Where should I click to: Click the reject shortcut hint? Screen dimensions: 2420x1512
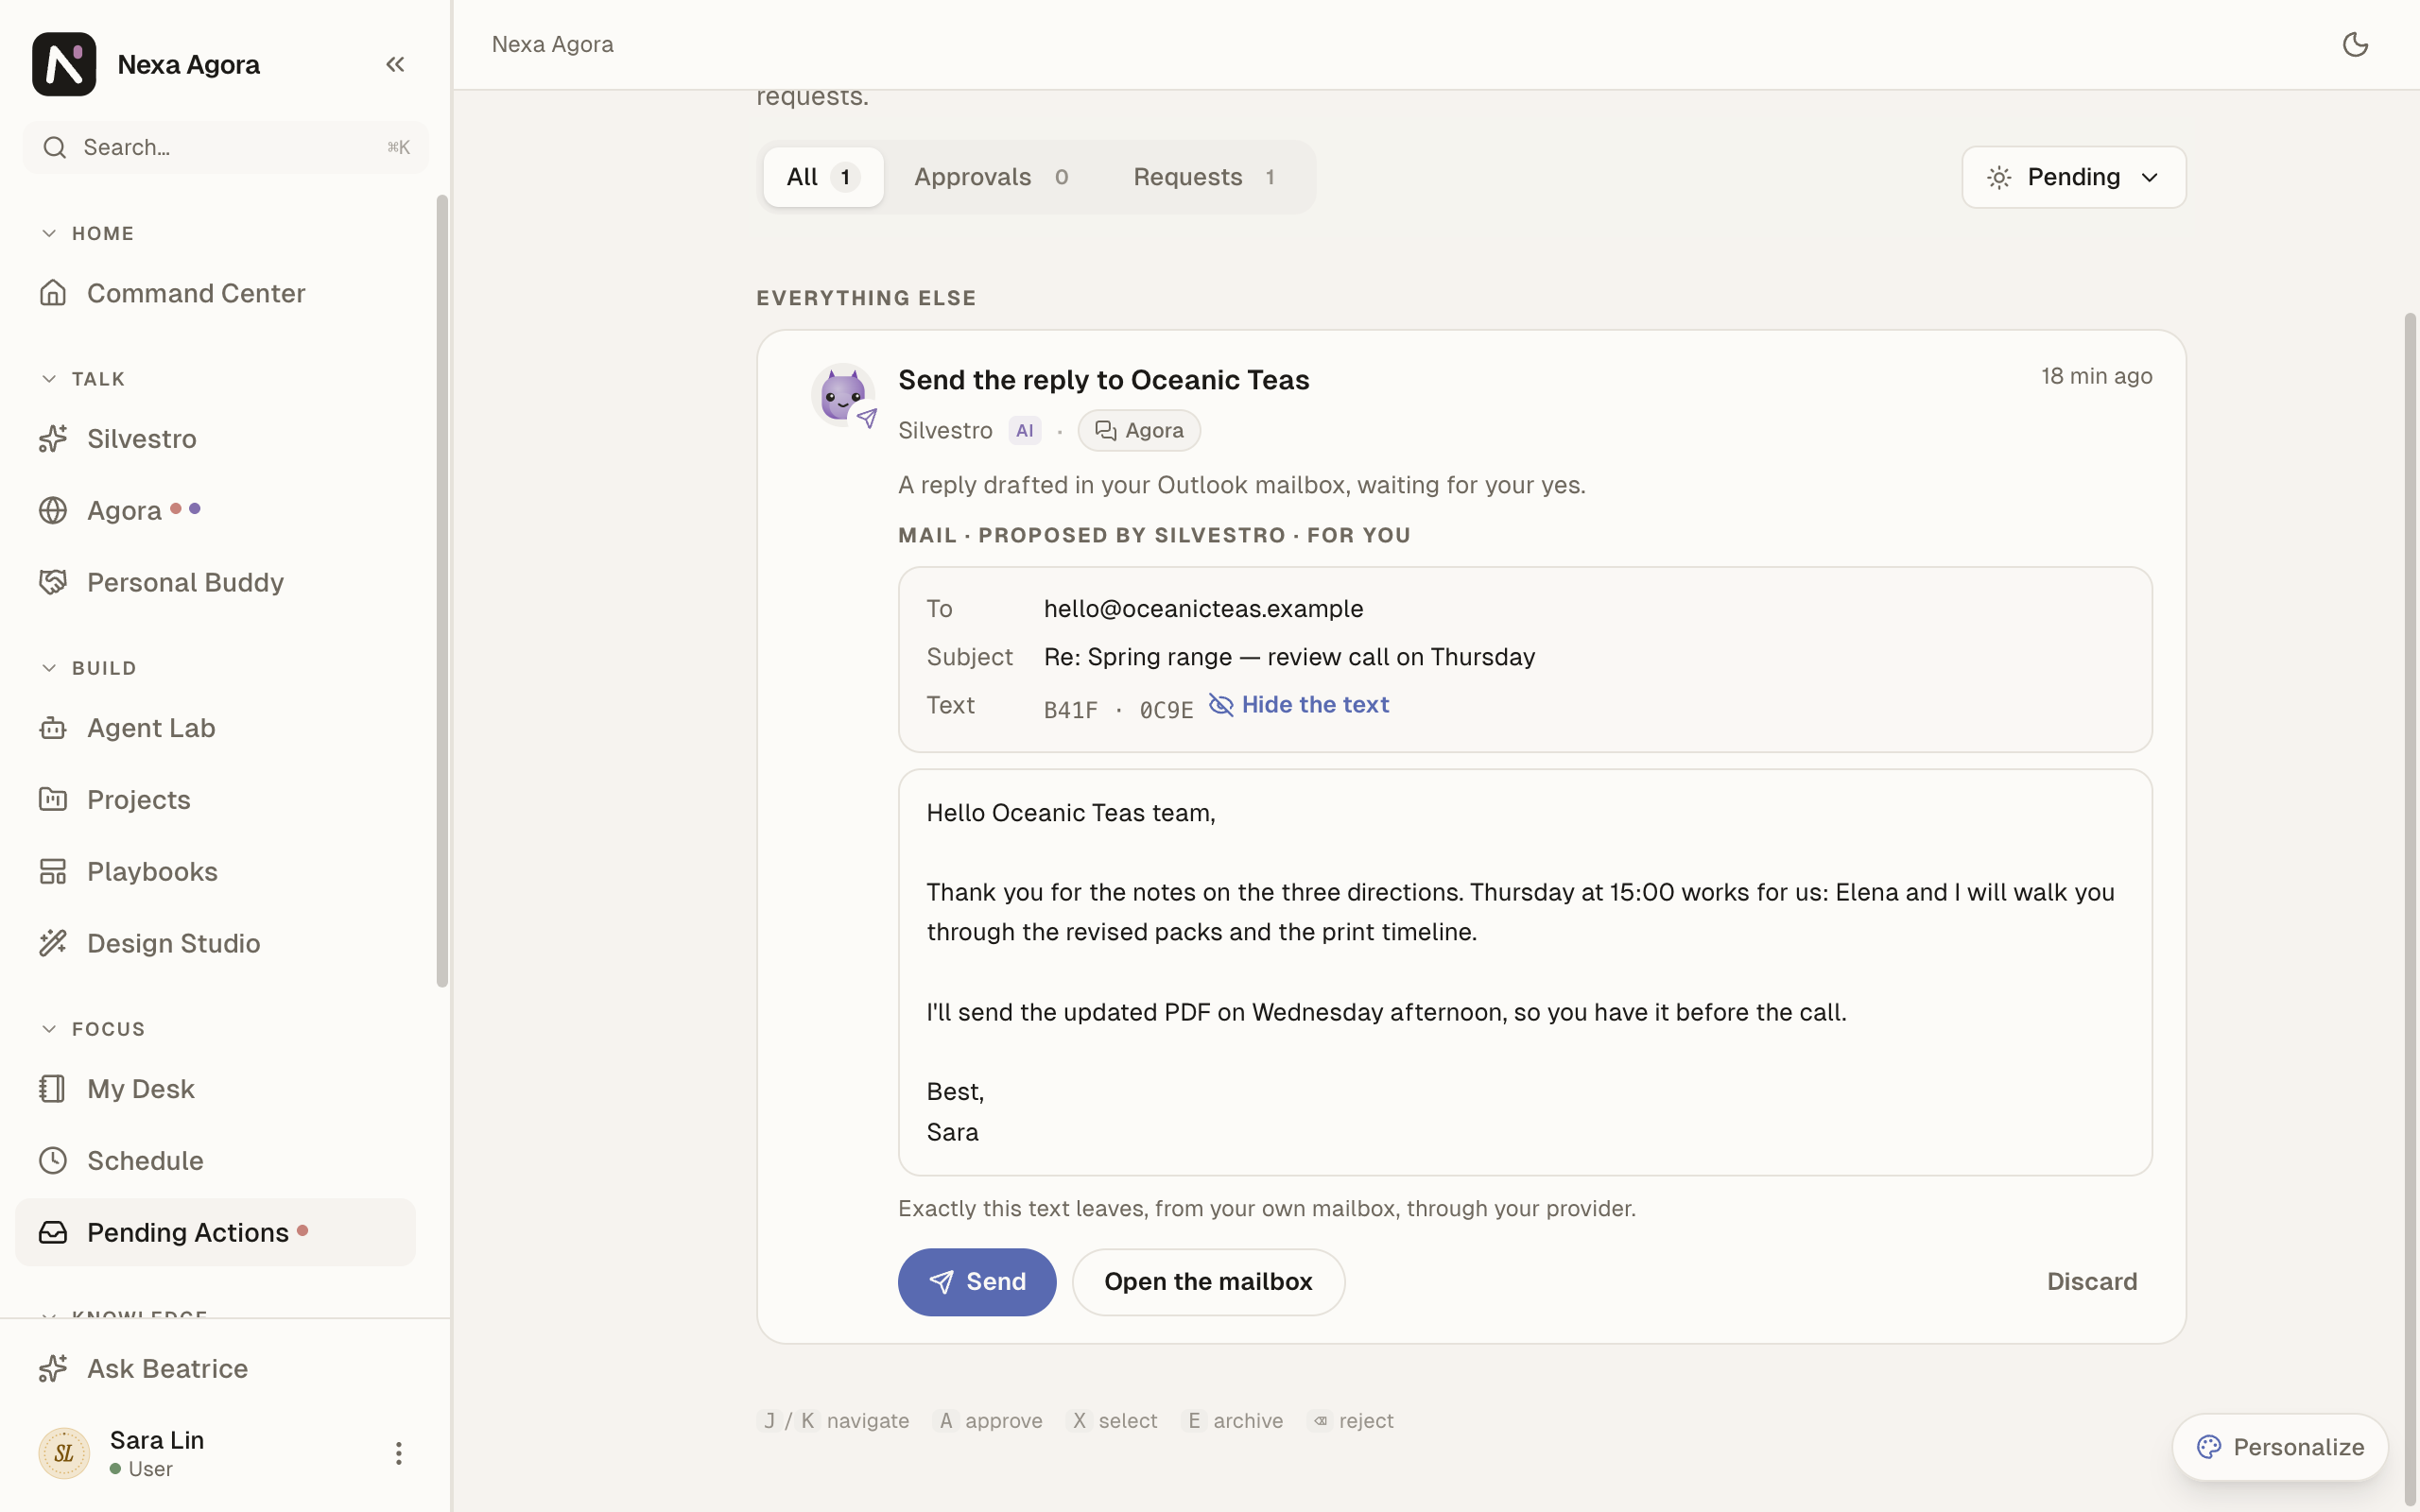pyautogui.click(x=1350, y=1421)
